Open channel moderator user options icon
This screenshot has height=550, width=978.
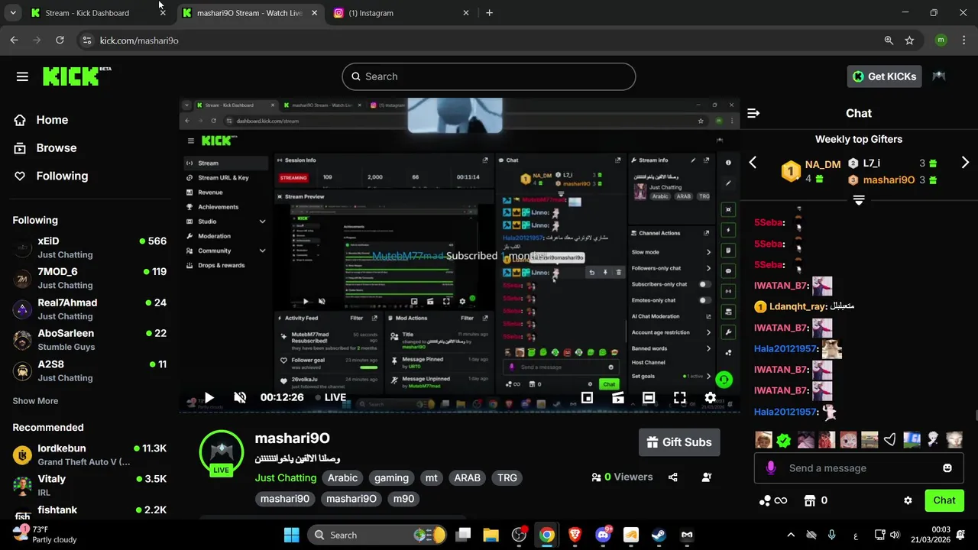[707, 477]
